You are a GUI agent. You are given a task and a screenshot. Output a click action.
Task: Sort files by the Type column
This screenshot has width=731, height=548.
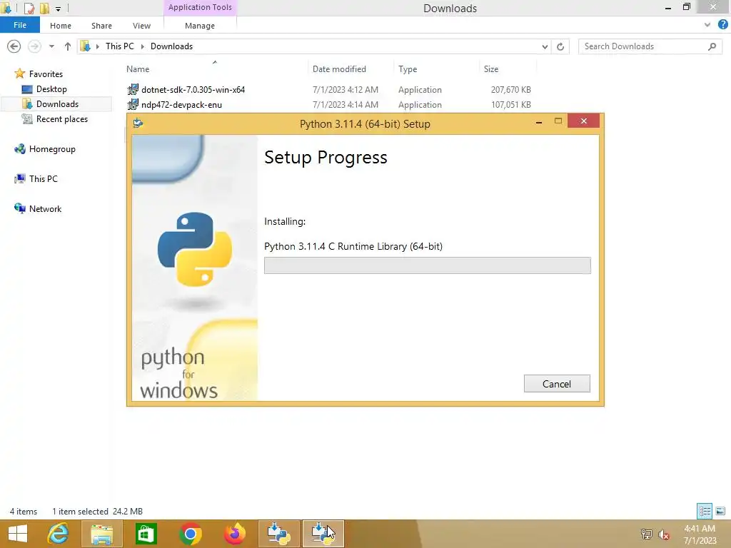[x=408, y=69]
